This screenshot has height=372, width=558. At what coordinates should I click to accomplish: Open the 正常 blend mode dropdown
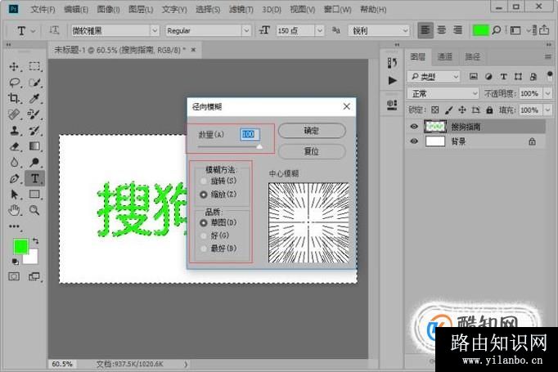(443, 93)
